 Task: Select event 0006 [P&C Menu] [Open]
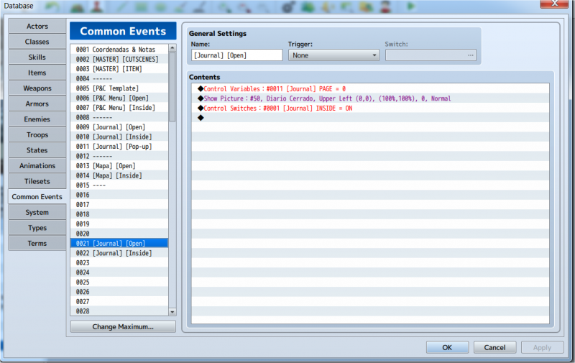pyautogui.click(x=119, y=98)
